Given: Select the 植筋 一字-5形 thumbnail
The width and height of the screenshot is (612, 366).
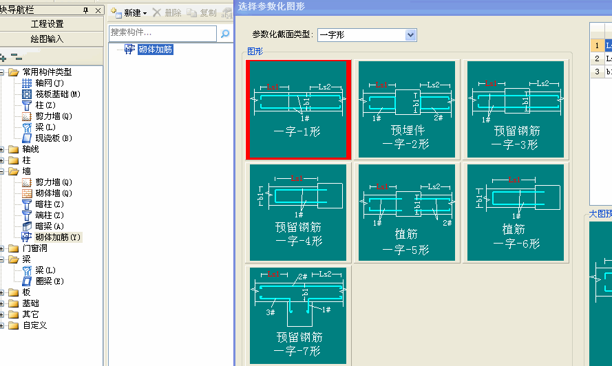Looking at the screenshot, I should (407, 213).
